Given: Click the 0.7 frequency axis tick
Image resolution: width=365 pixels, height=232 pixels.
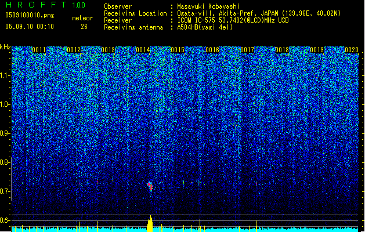Looking at the screenshot, I should point(5,191).
